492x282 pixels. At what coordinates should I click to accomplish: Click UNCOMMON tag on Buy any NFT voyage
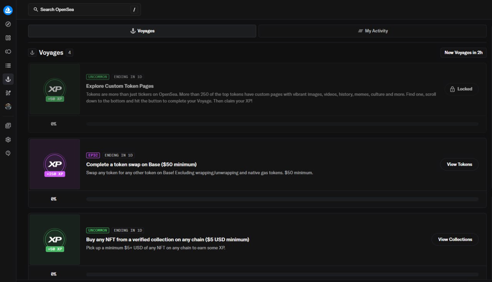point(98,231)
